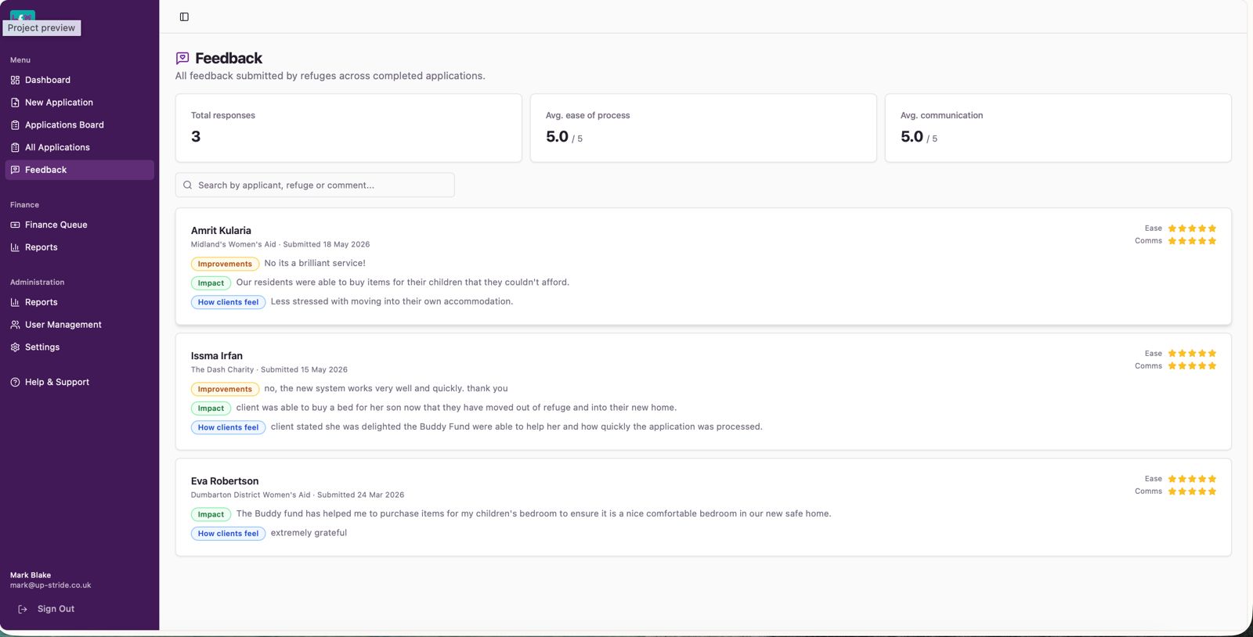Click How clients feel tag for Amrit Kularia
This screenshot has width=1253, height=637.
pyautogui.click(x=228, y=302)
